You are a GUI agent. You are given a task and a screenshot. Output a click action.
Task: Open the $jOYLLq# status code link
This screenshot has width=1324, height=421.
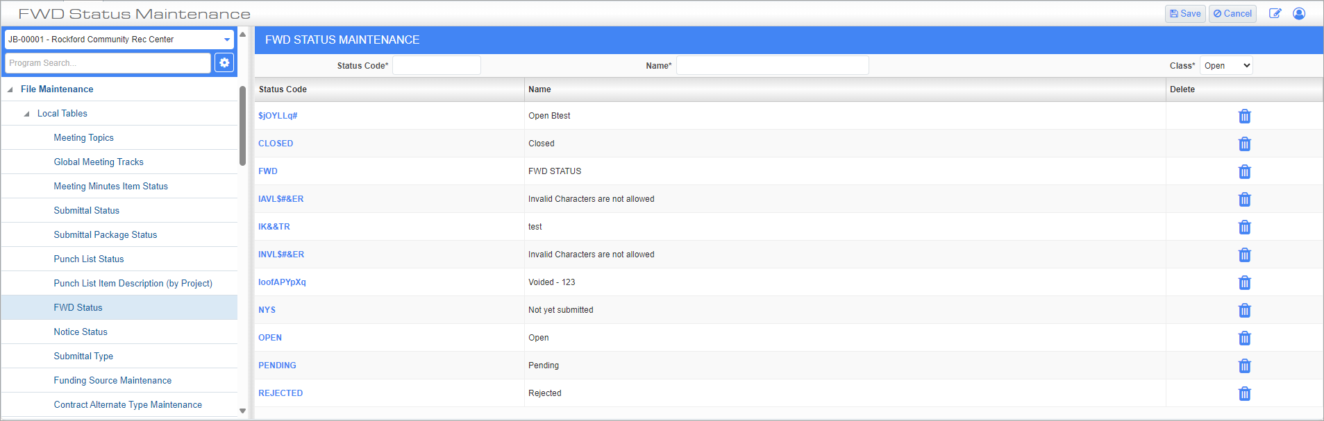(x=278, y=116)
